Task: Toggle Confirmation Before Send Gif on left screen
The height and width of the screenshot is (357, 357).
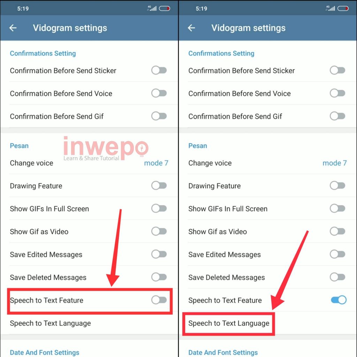Action: [x=159, y=116]
